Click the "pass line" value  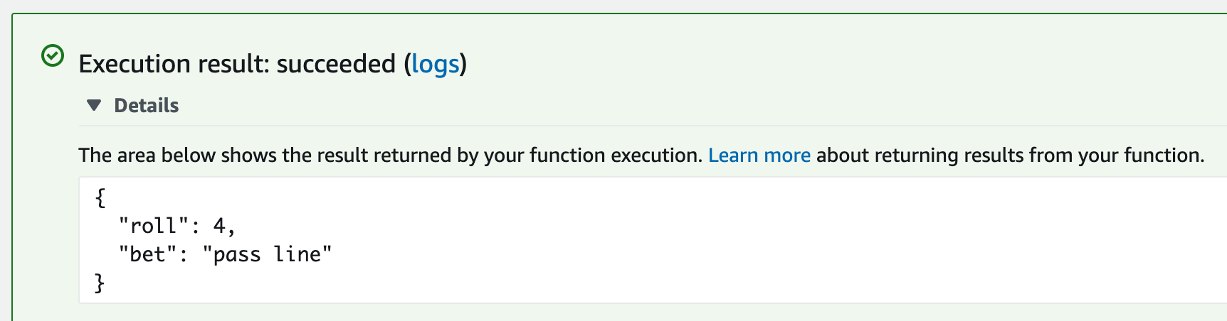coord(267,254)
